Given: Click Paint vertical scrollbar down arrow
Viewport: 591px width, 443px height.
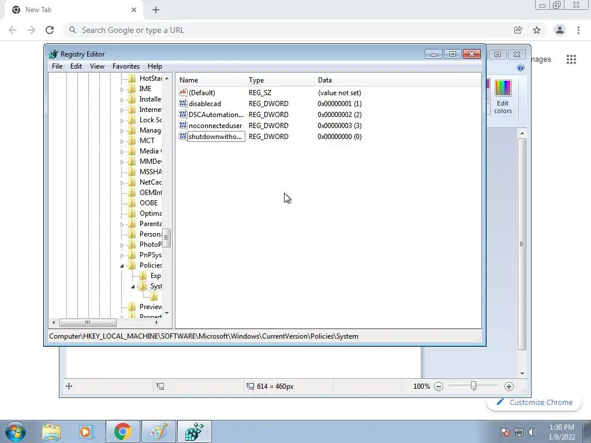Looking at the screenshot, I should 522,374.
